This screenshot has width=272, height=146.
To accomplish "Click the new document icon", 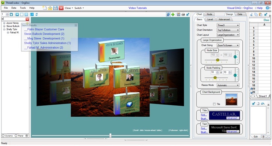I will click(45, 8).
